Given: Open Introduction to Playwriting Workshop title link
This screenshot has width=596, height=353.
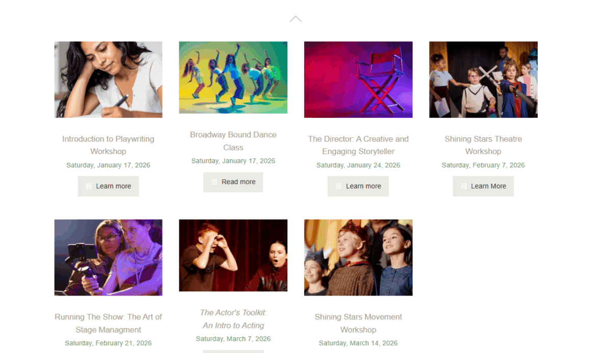Looking at the screenshot, I should pos(109,145).
